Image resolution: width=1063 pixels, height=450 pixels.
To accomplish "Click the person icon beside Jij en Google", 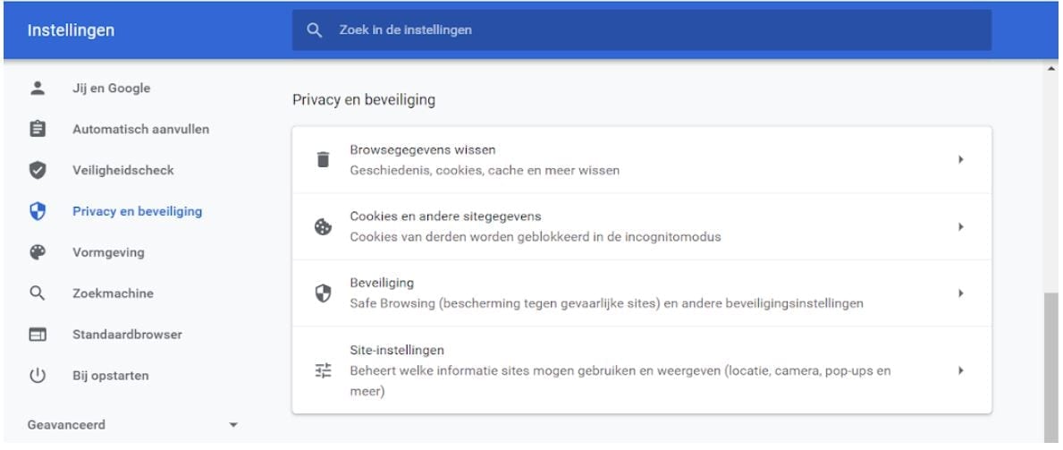I will pos(38,89).
